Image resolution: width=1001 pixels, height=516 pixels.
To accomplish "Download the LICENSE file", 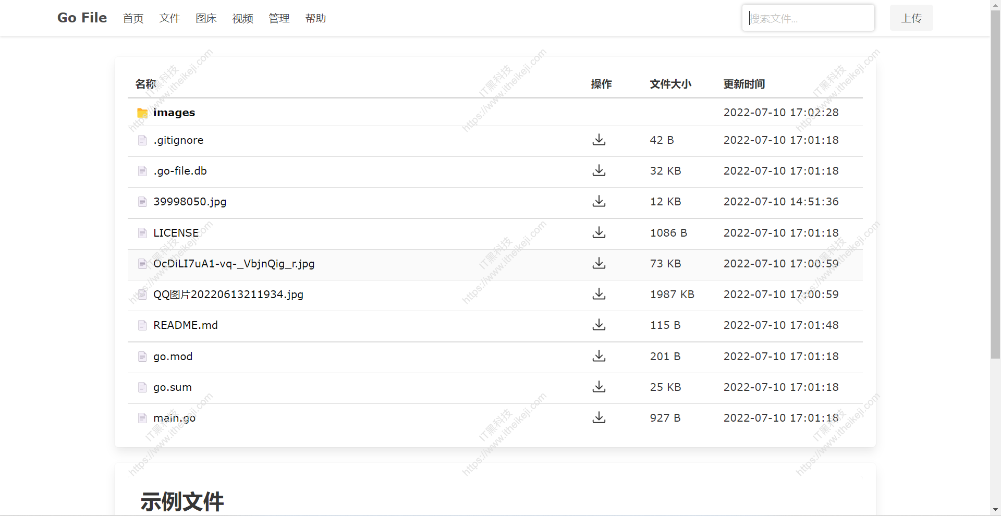I will coord(599,233).
